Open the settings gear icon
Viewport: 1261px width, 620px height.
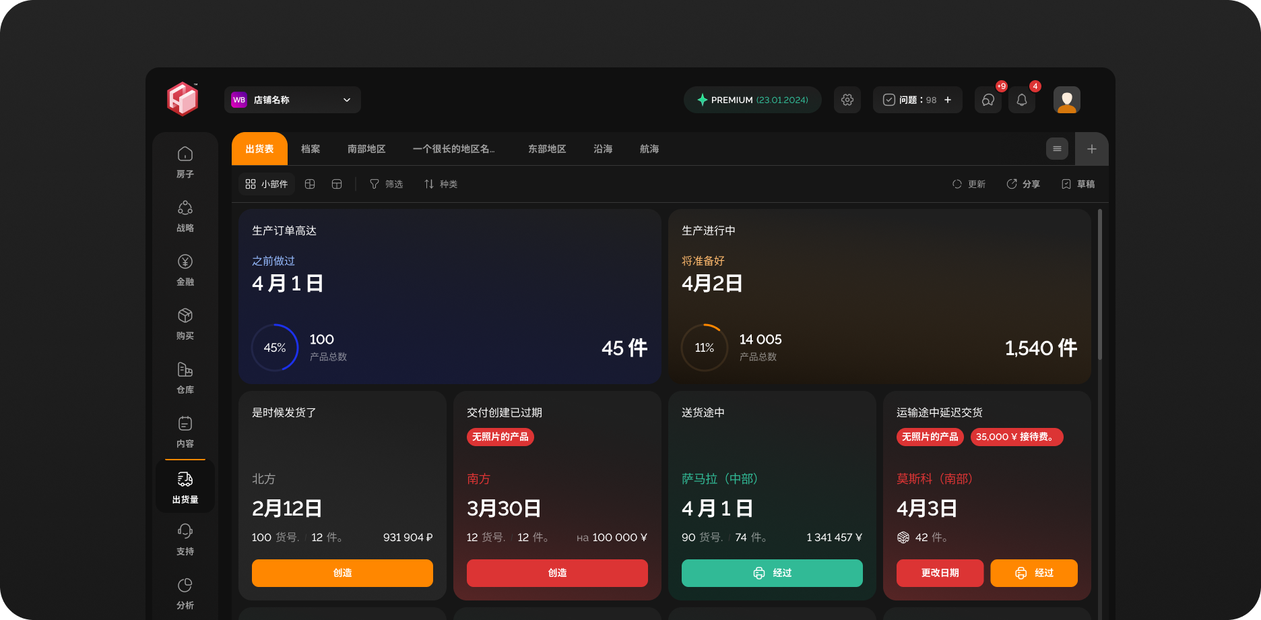tap(847, 100)
